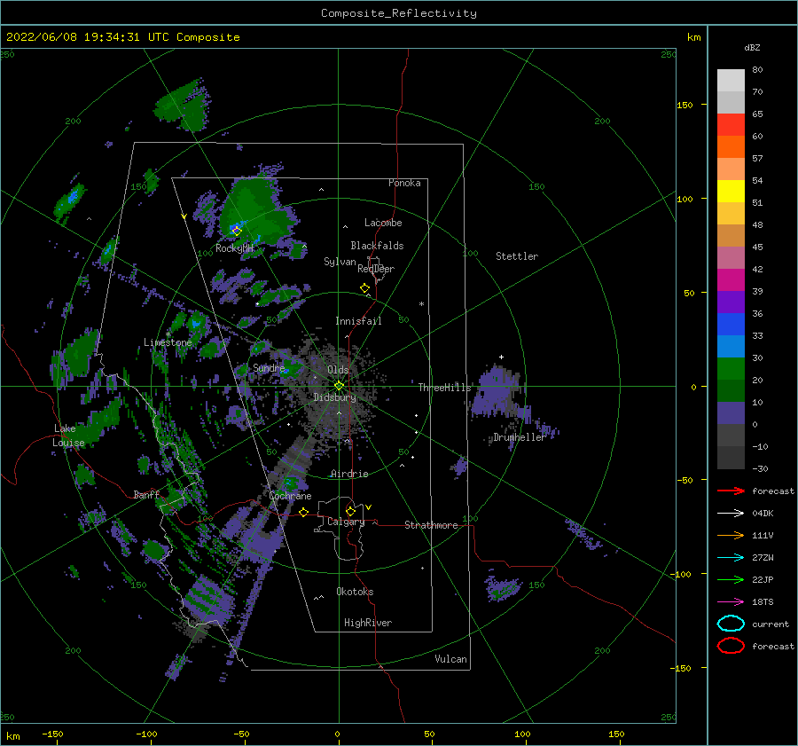Click the dBZ legend heading
Image resolution: width=798 pixels, height=746 pixels.
point(752,47)
